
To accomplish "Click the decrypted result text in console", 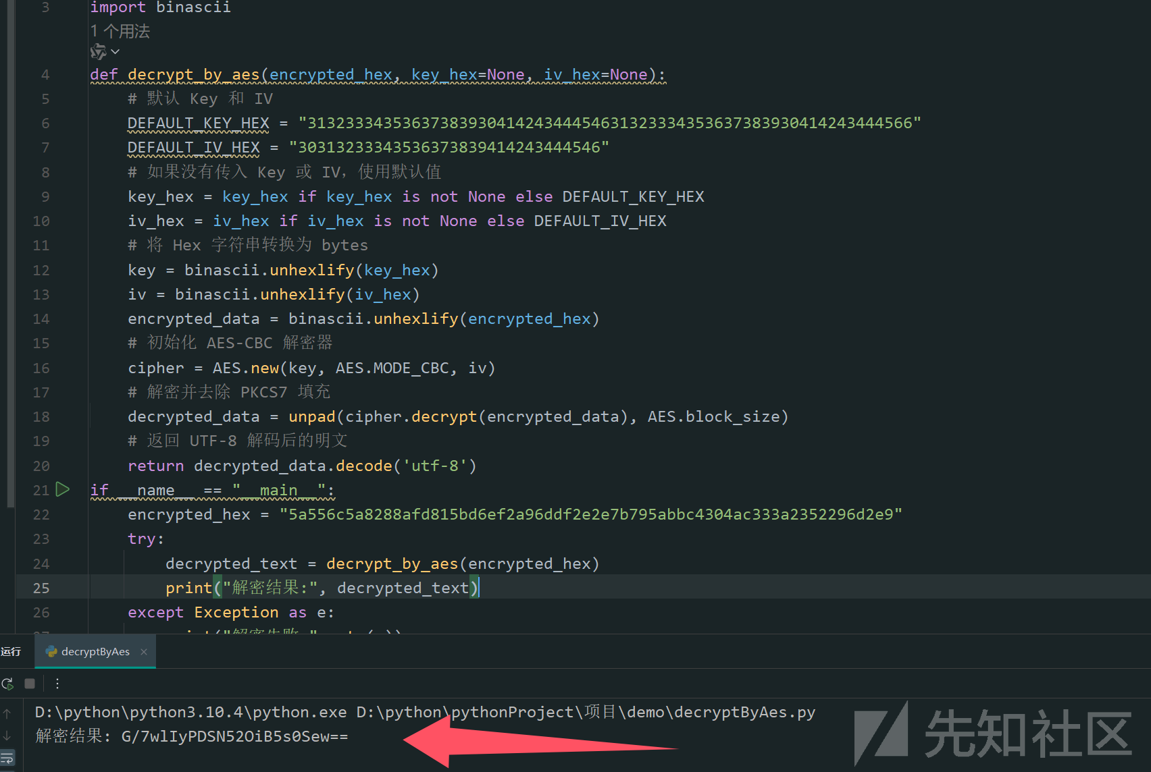I will coord(234,736).
